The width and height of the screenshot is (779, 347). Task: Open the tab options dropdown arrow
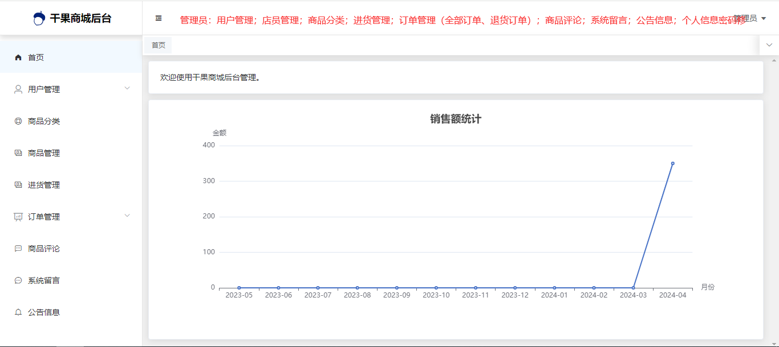(x=769, y=45)
